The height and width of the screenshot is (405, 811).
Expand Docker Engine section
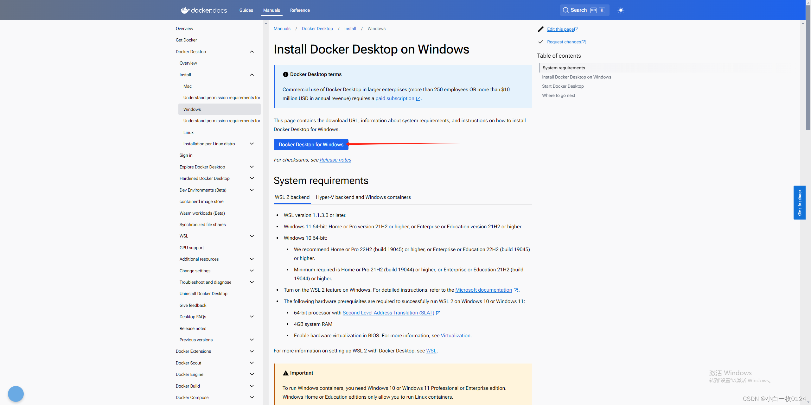[x=252, y=374]
